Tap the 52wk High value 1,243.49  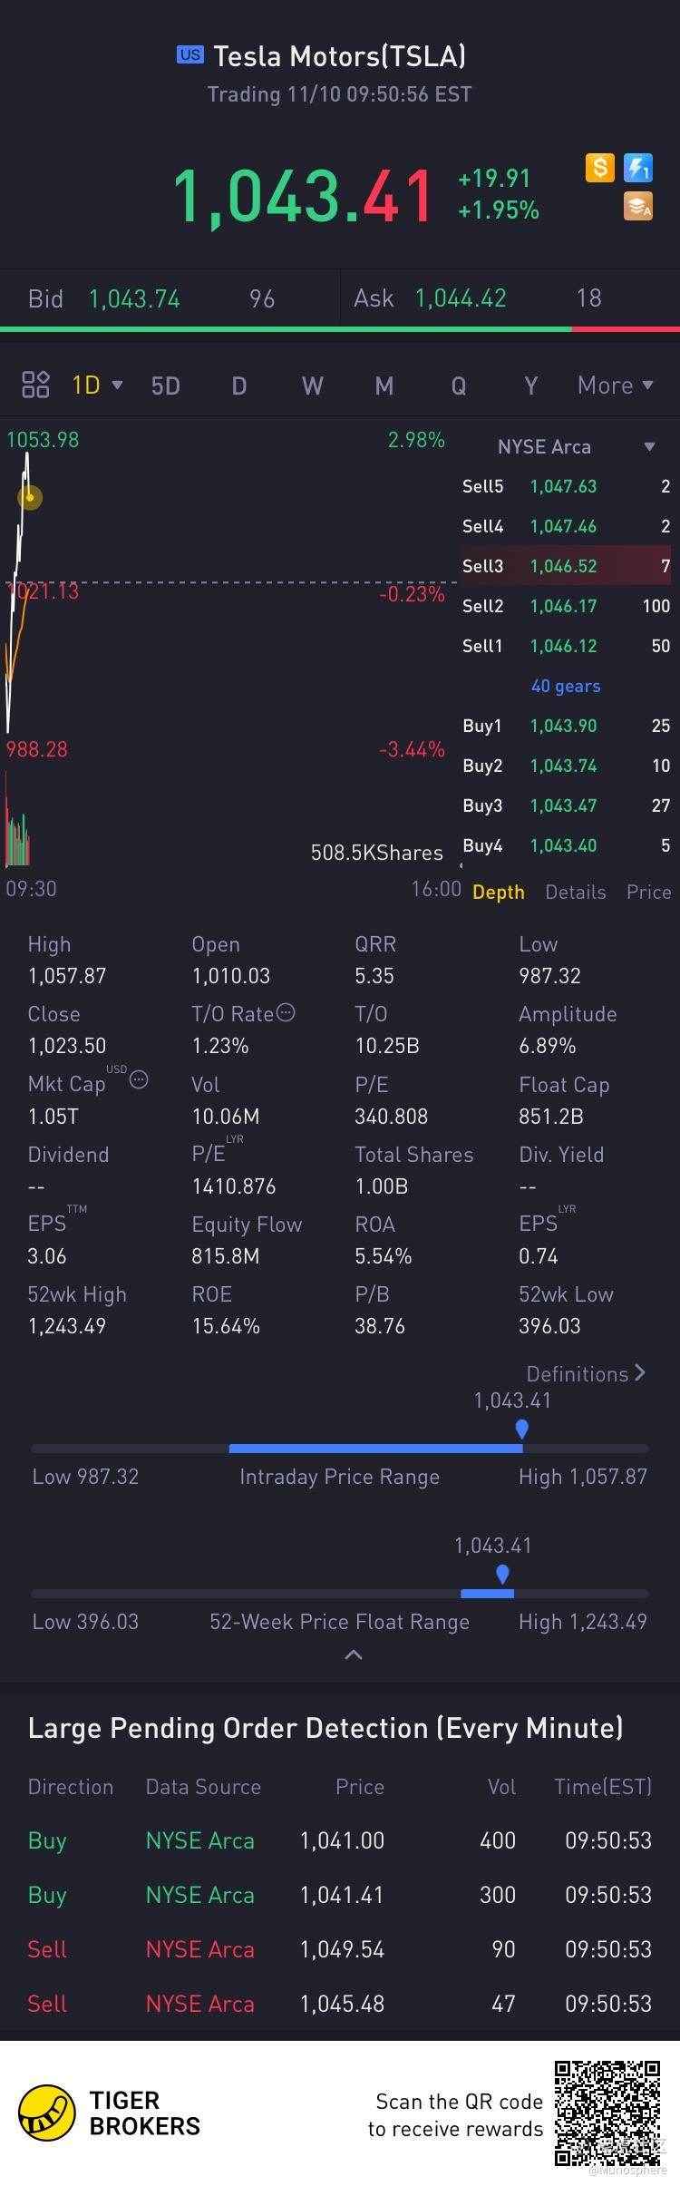pos(67,1325)
